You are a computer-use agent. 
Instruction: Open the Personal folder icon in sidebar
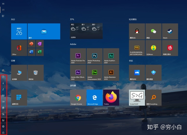coord(3,114)
